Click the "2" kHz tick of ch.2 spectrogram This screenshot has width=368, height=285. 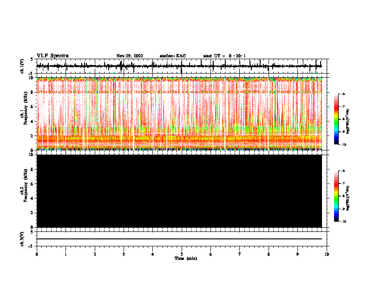(x=33, y=213)
